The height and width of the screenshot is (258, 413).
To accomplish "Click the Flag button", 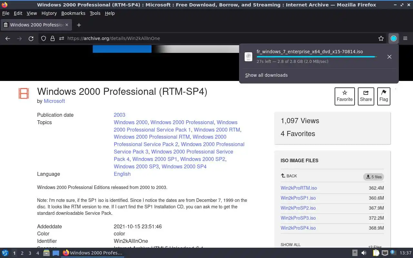I will (384, 96).
